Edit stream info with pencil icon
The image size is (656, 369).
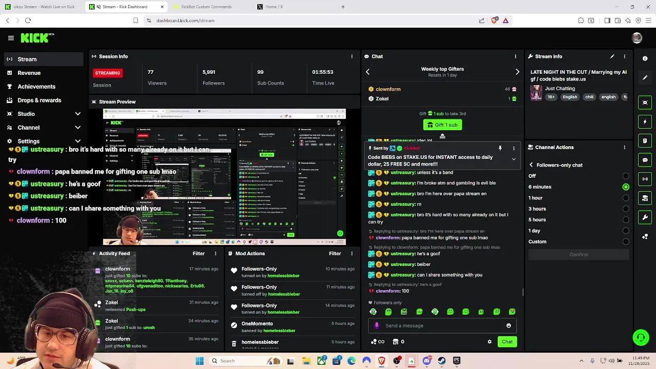click(612, 56)
